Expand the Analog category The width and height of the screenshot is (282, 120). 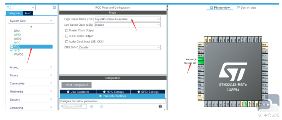[x=51, y=67]
